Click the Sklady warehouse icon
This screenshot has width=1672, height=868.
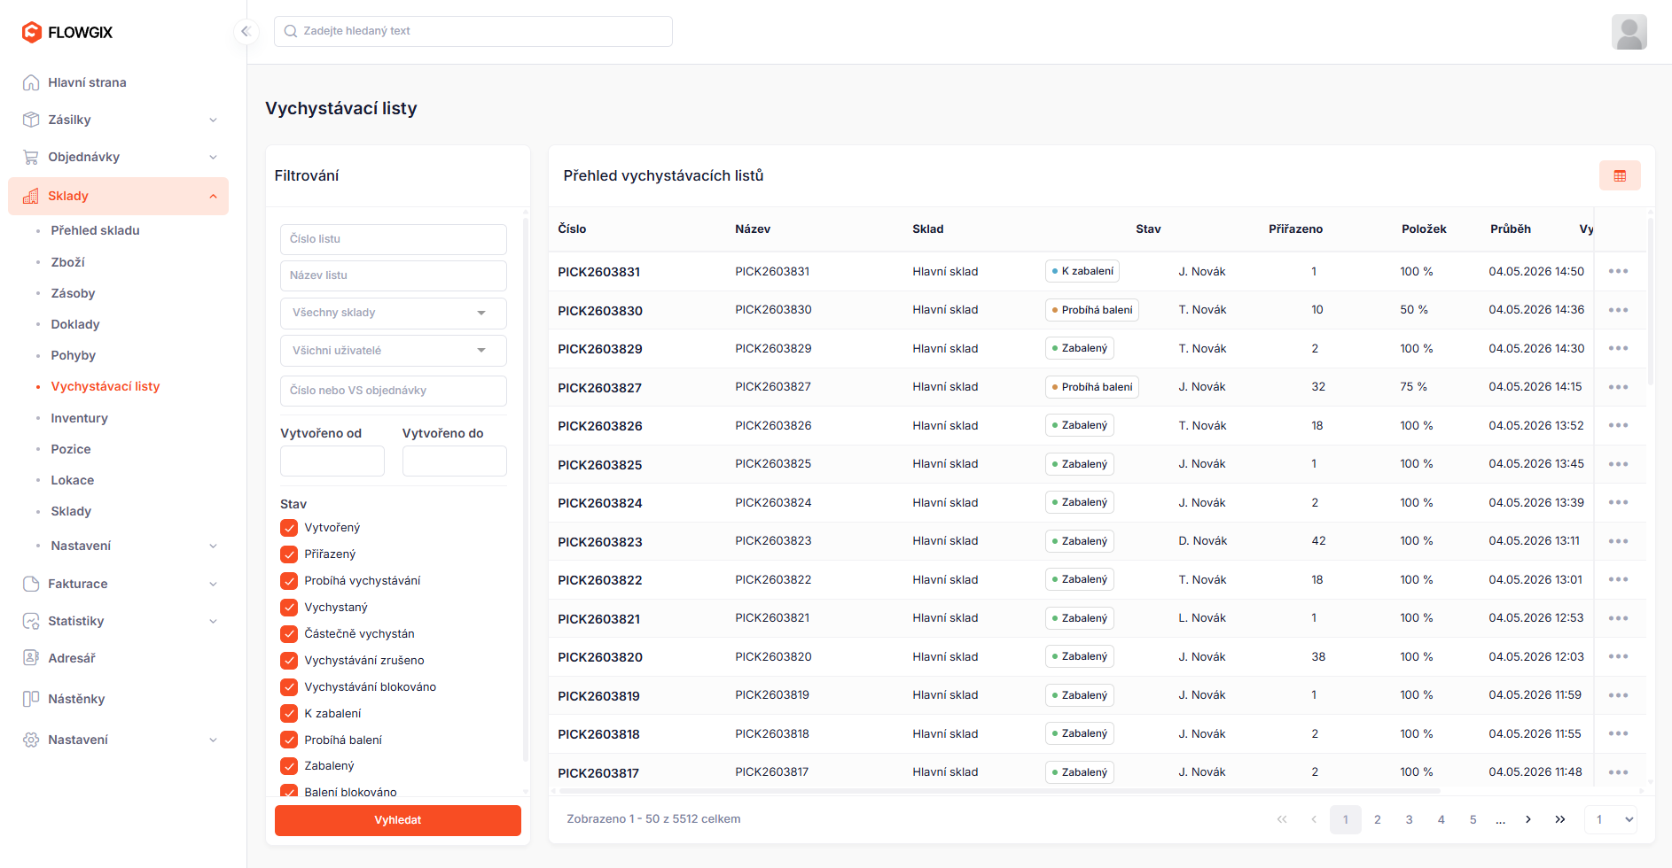pos(31,196)
